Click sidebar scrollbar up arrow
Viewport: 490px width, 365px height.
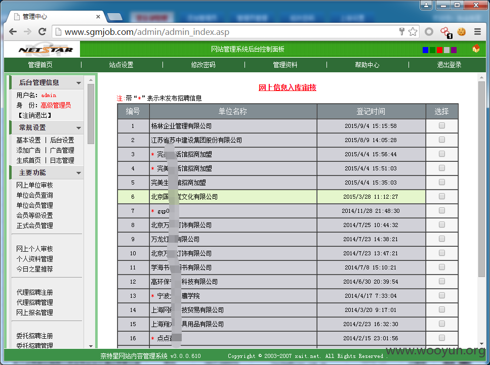(x=91, y=80)
